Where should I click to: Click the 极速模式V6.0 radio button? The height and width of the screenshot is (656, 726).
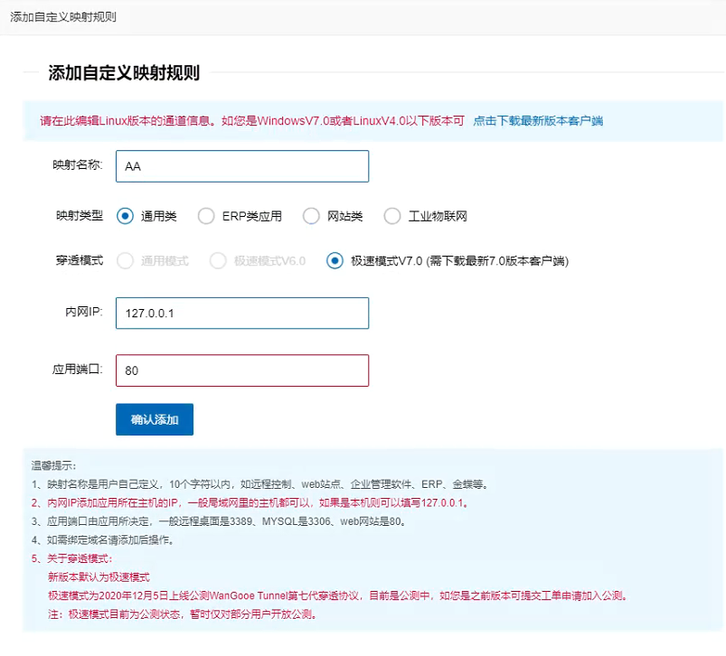pyautogui.click(x=217, y=261)
